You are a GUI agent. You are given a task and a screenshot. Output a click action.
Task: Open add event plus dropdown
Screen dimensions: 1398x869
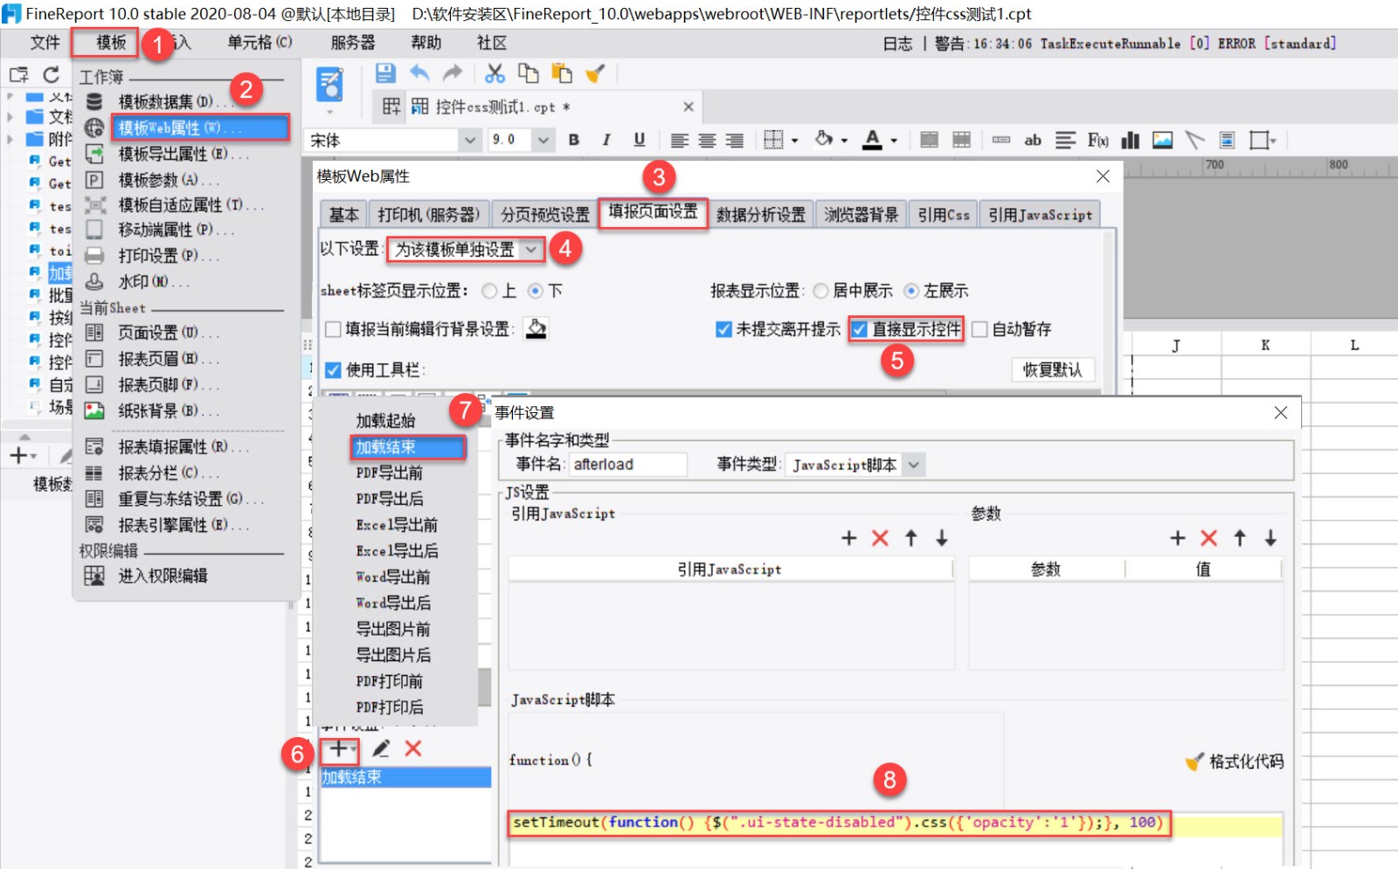(x=340, y=748)
